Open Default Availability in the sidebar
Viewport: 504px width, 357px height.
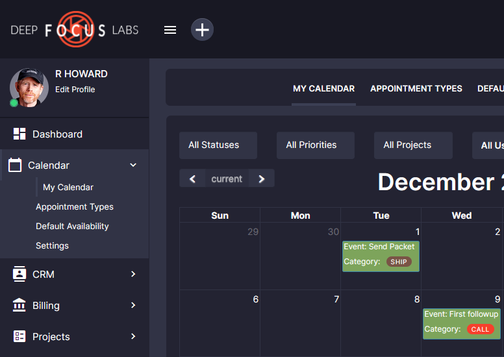[72, 227]
